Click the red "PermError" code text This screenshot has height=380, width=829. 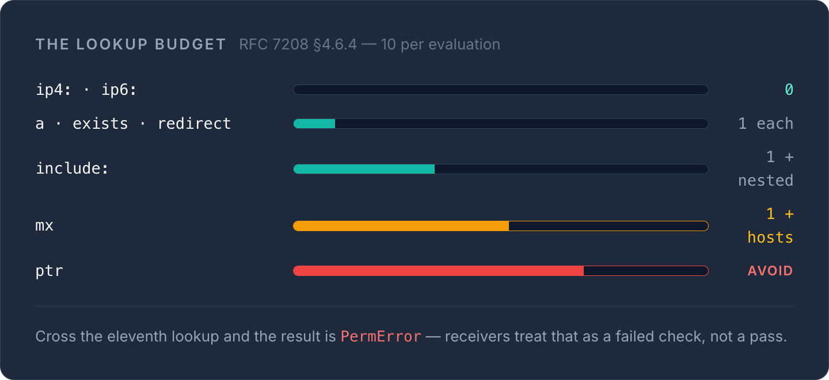(381, 336)
